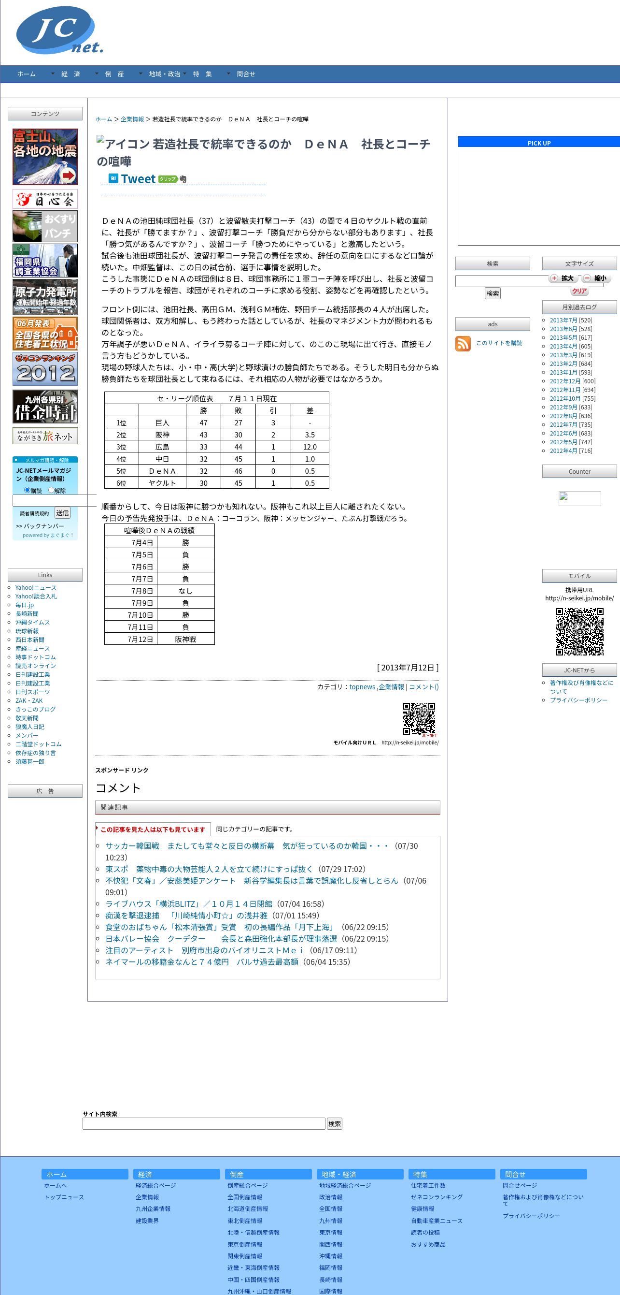
Task: Click the JC net logo
Action: click(x=60, y=30)
